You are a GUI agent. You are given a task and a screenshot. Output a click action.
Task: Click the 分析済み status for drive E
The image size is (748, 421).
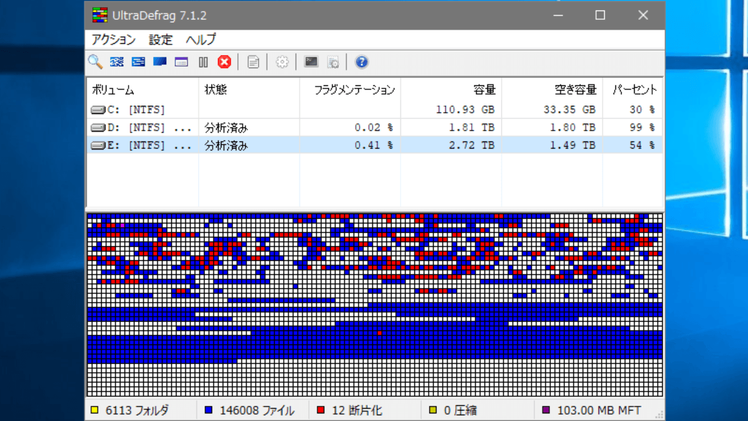(x=226, y=146)
